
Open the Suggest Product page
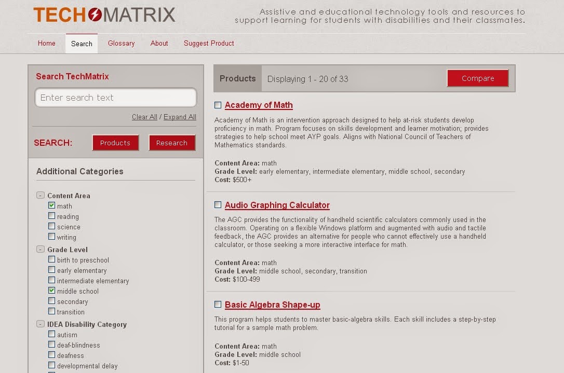pos(209,44)
